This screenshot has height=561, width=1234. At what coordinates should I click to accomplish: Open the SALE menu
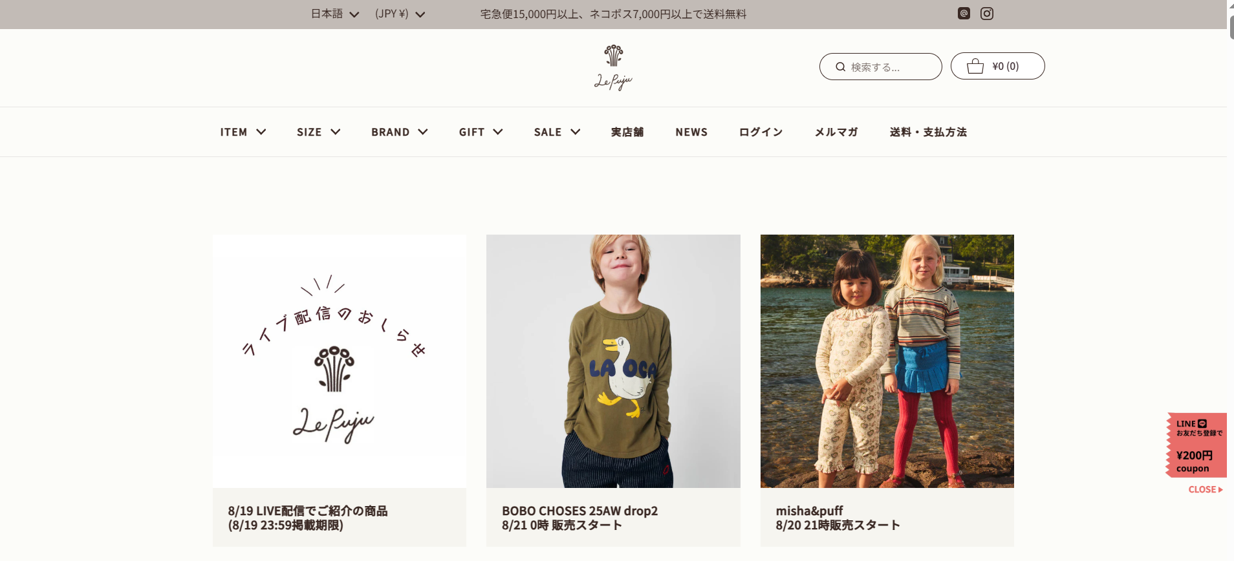(557, 132)
